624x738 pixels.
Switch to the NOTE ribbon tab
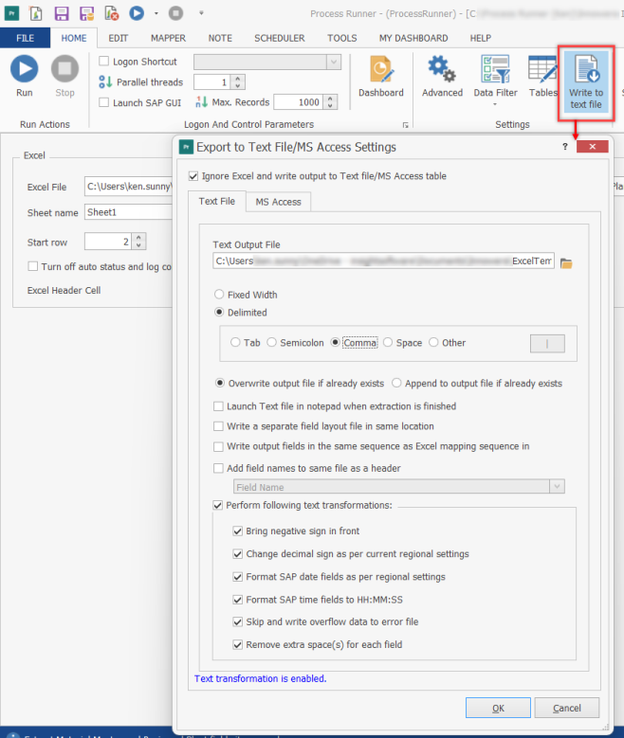click(220, 38)
